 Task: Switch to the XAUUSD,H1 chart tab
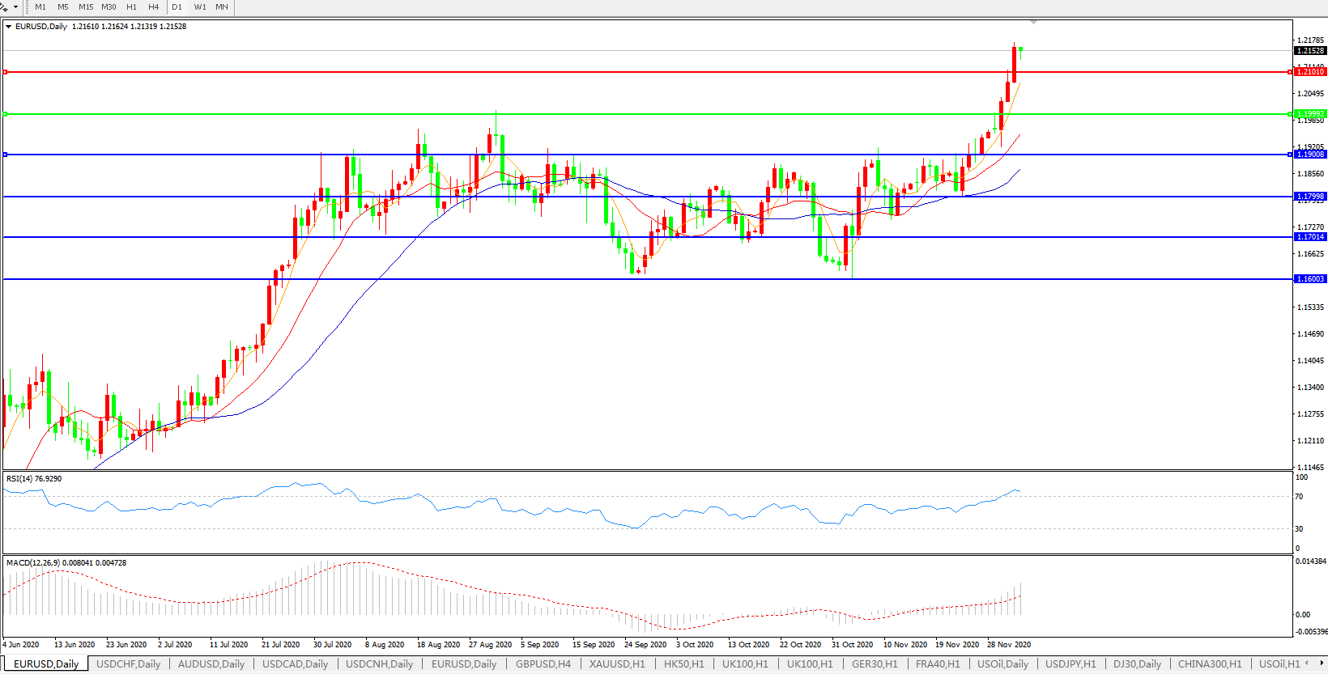pyautogui.click(x=617, y=664)
